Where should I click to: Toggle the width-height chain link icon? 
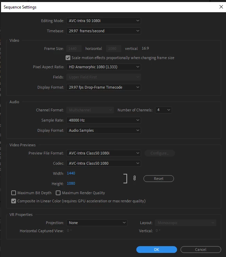coord(135,178)
